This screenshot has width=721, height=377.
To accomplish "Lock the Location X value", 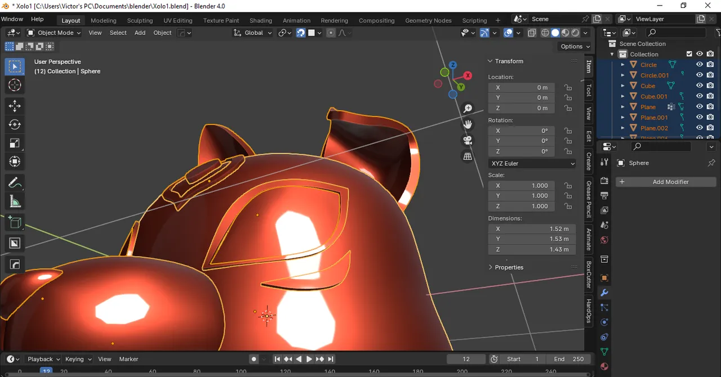I will (568, 88).
